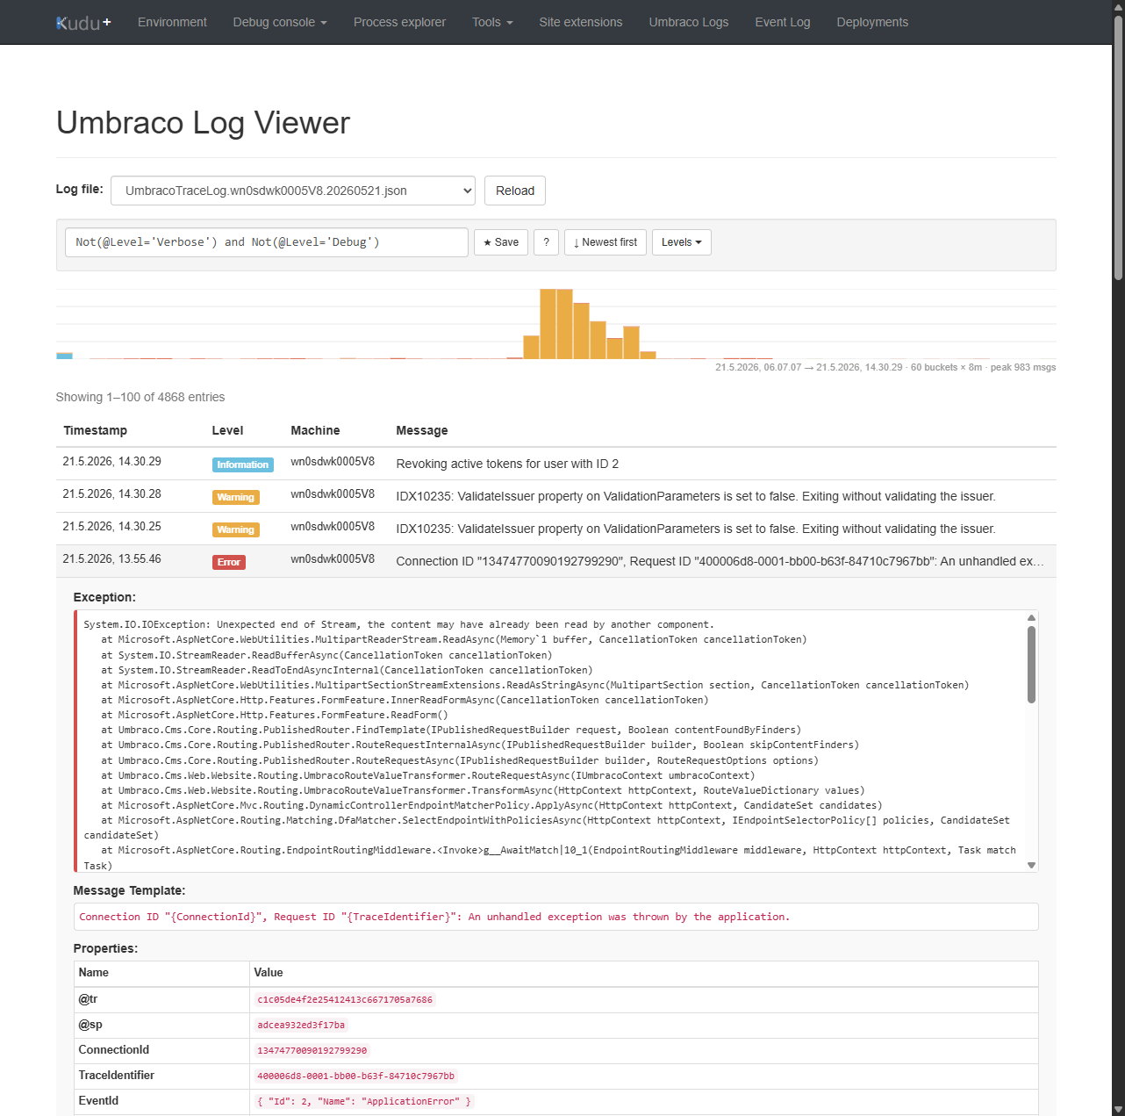The image size is (1125, 1116).
Task: Click the Warning badge at 14.30.25
Action: (236, 529)
